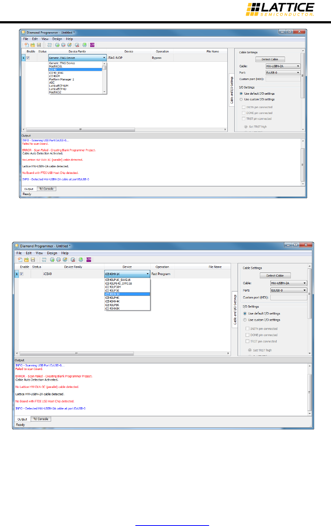Click Custom port (HEX) field in upper window
The image size is (331, 526).
click(283, 79)
